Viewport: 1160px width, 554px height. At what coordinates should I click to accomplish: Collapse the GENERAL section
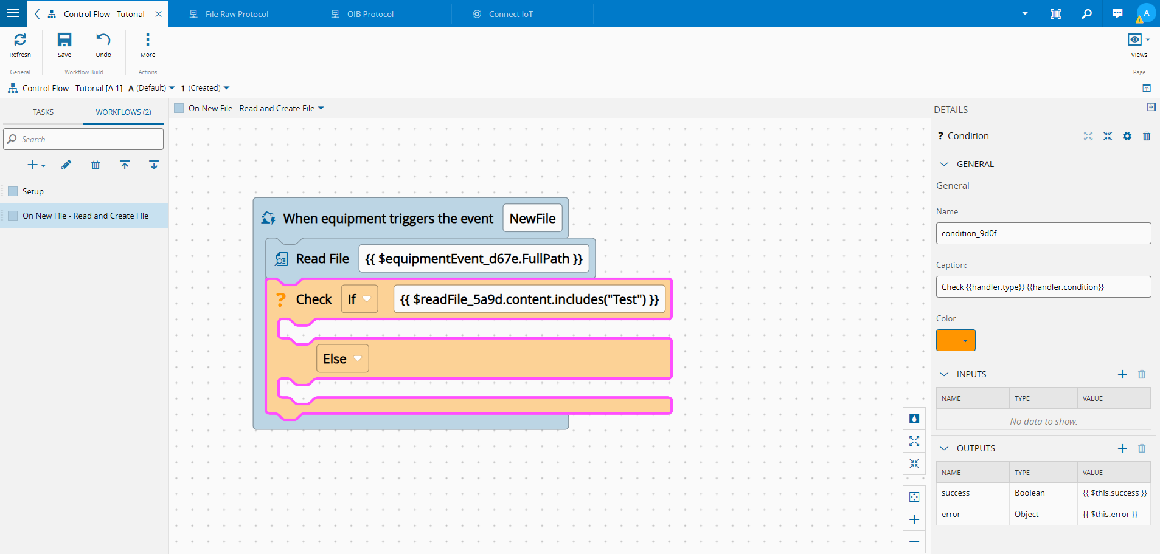click(x=944, y=164)
